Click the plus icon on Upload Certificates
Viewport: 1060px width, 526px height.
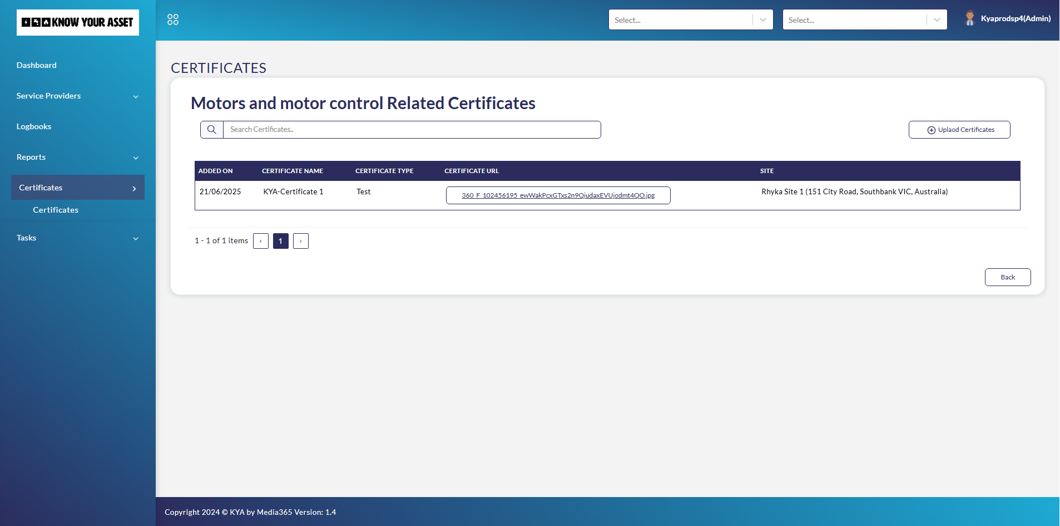[x=931, y=130]
